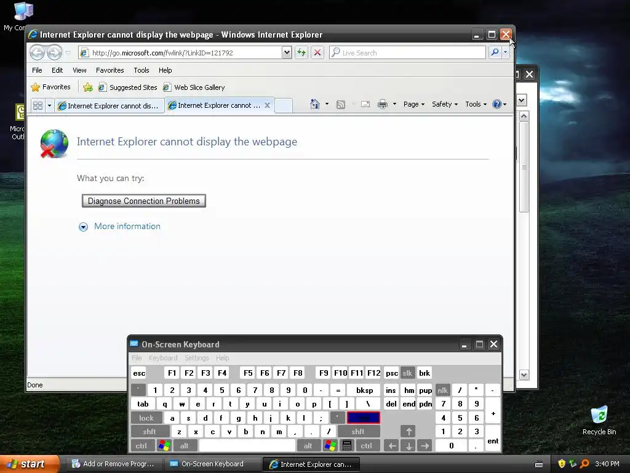Image resolution: width=630 pixels, height=473 pixels.
Task: Open the Edit menu
Action: coord(57,70)
